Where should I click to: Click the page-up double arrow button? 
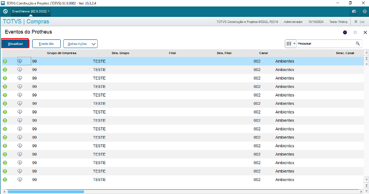366,58
